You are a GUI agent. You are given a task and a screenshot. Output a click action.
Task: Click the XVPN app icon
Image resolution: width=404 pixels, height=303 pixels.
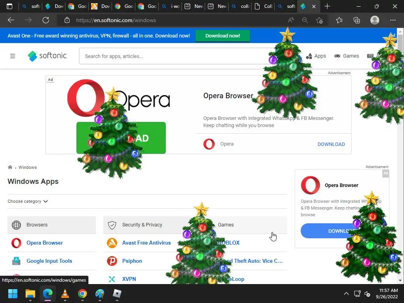(112, 279)
